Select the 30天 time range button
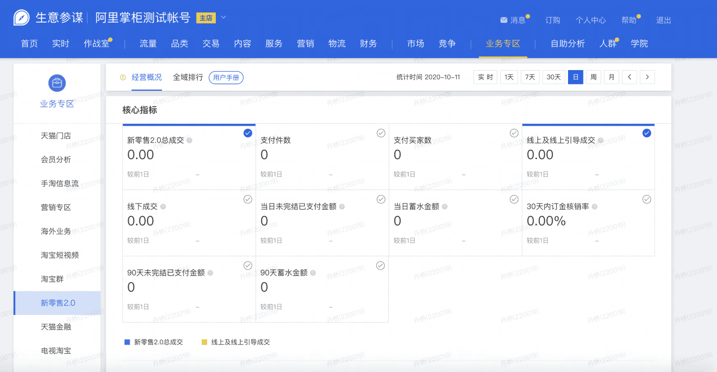The image size is (717, 372). point(554,77)
